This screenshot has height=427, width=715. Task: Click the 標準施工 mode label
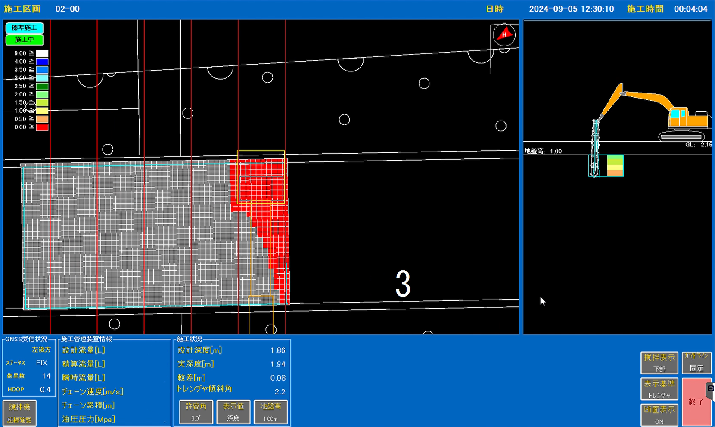click(x=25, y=28)
